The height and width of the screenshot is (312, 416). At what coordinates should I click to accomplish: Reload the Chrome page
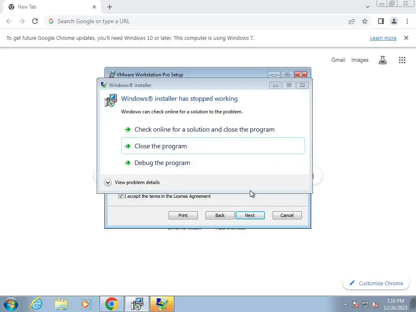tap(35, 21)
